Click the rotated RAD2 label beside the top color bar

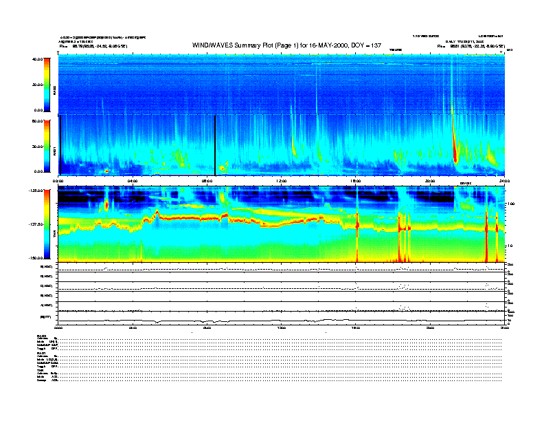(x=54, y=91)
